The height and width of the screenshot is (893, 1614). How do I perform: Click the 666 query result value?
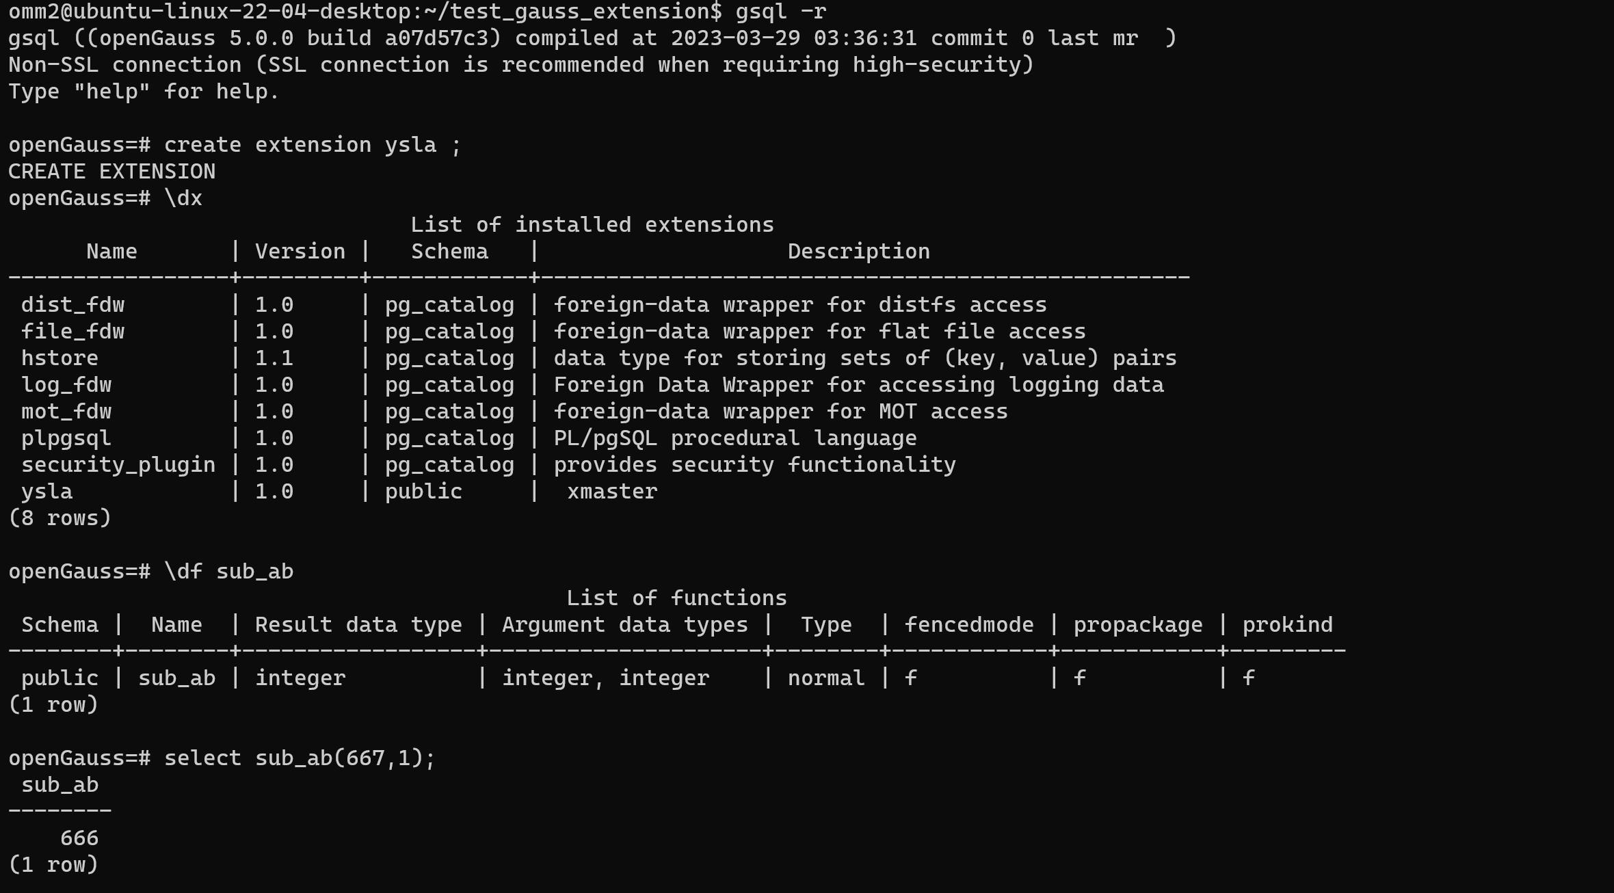tap(79, 838)
